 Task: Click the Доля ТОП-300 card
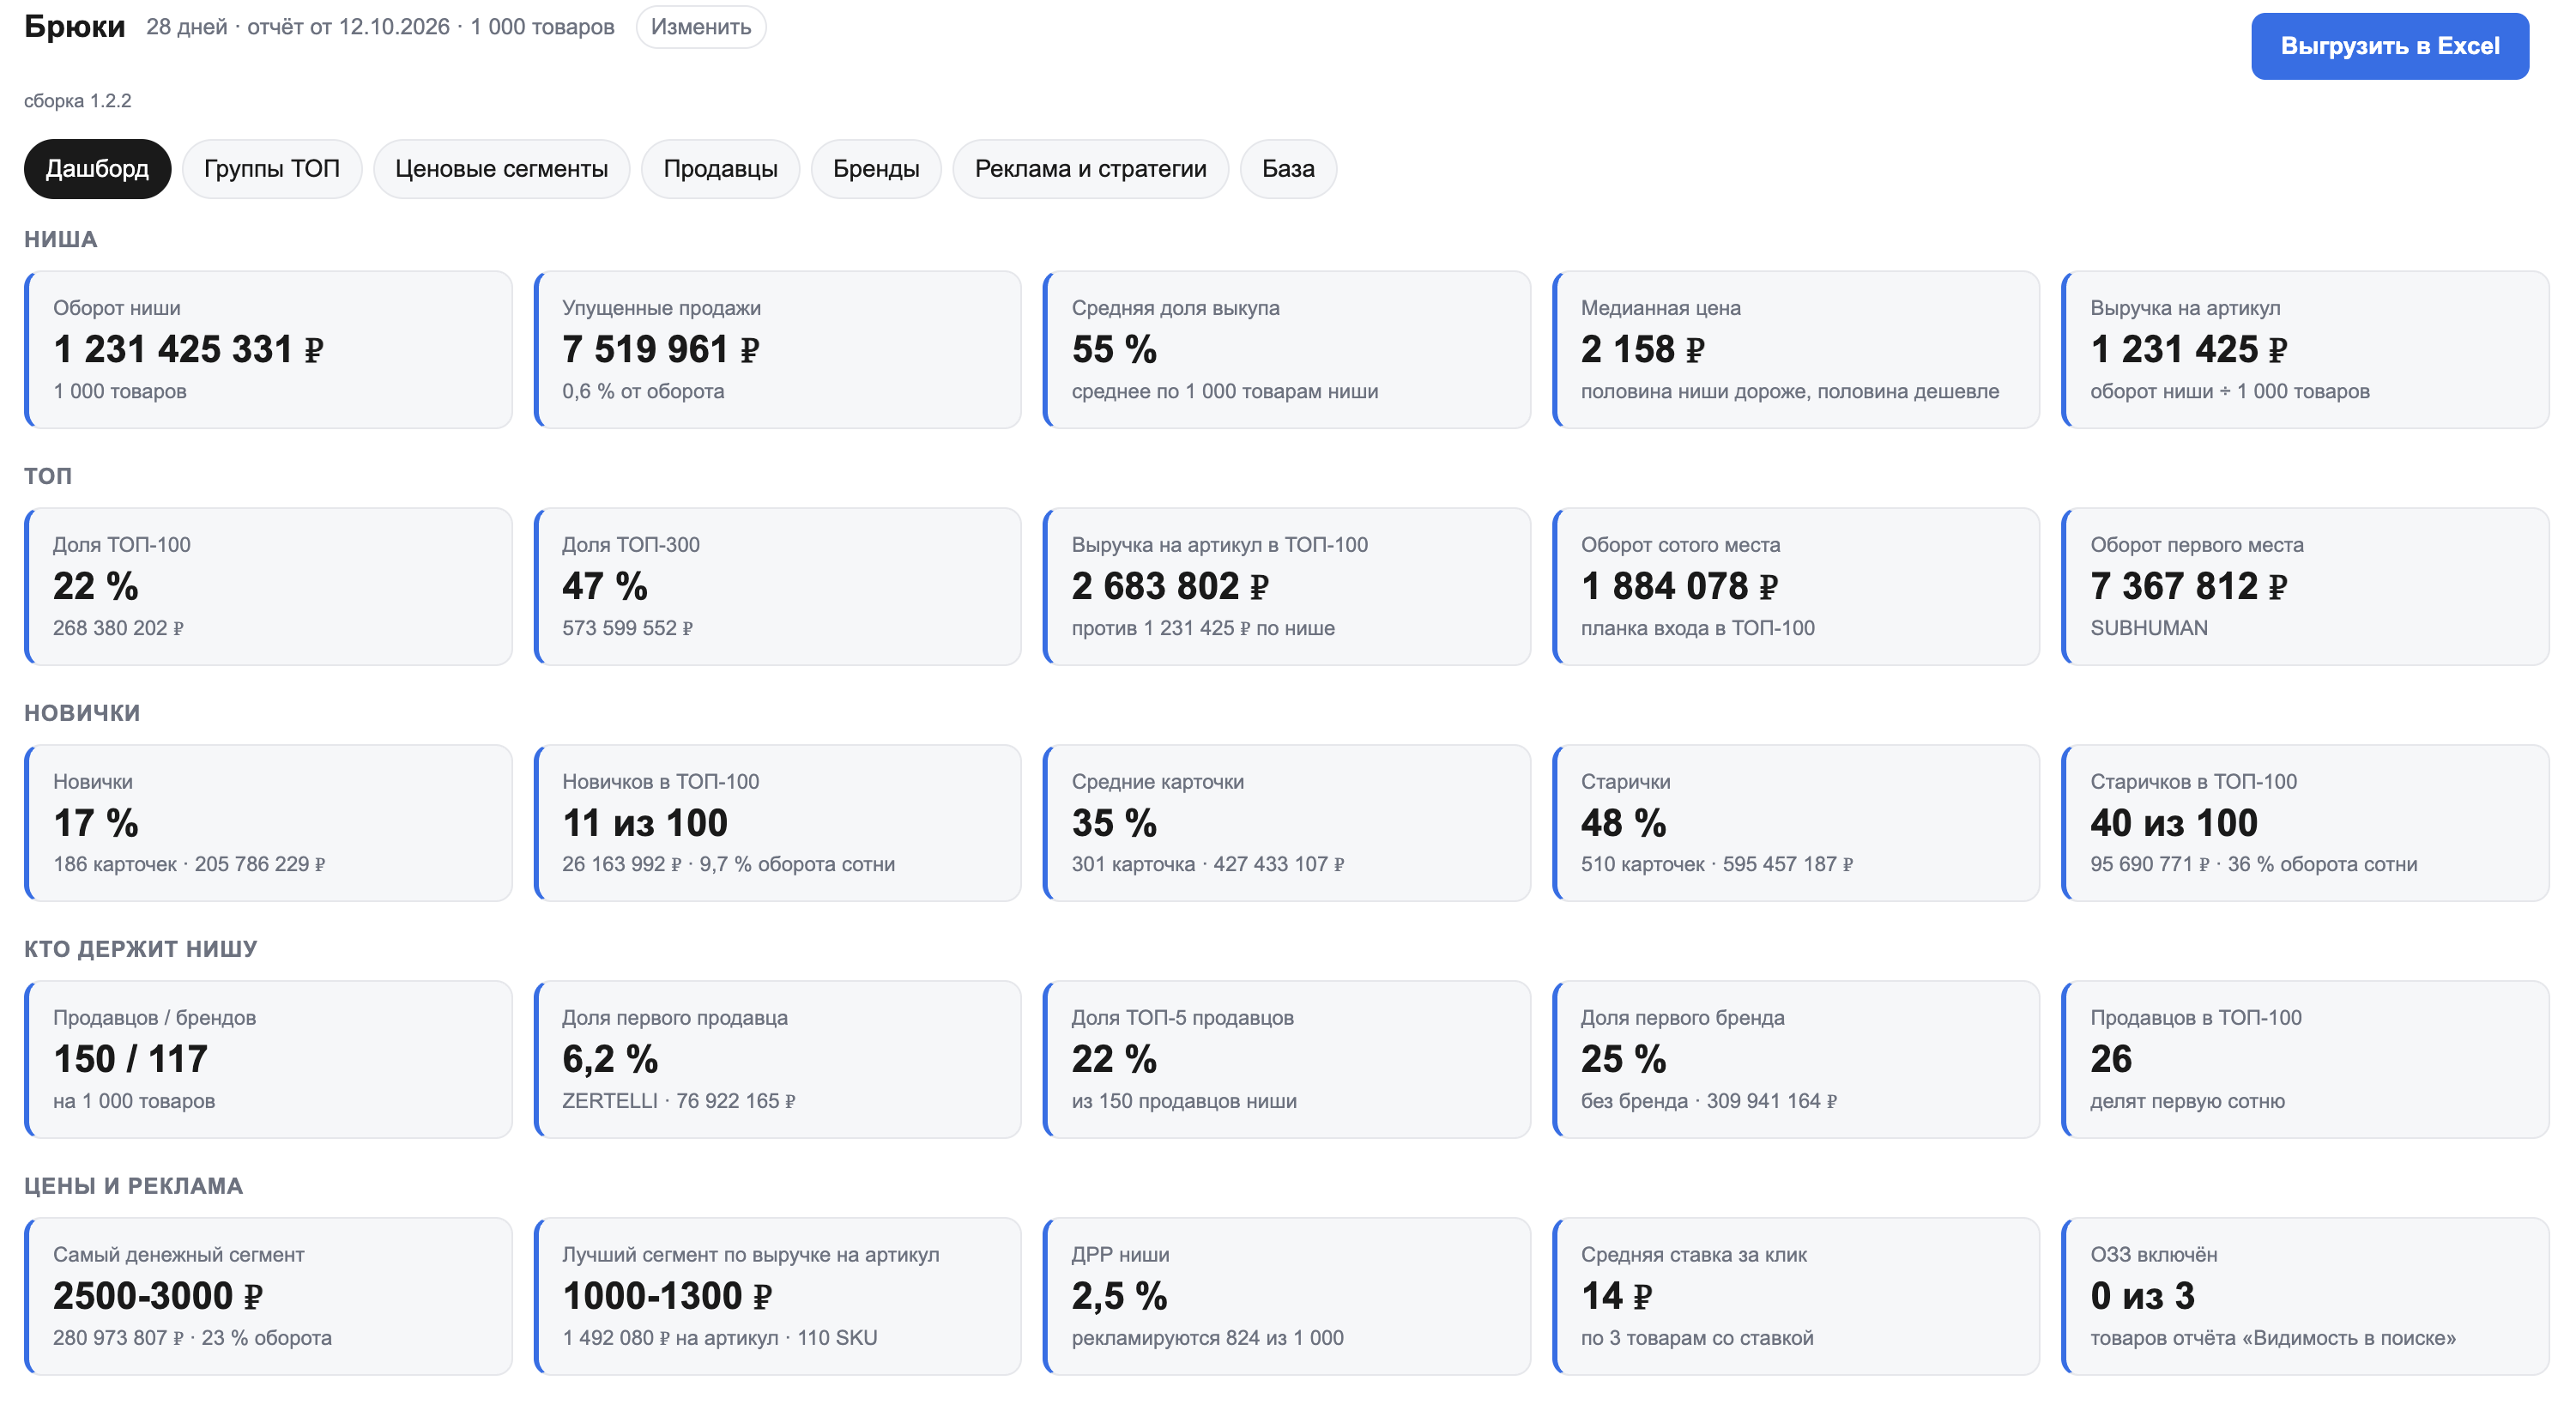click(777, 587)
